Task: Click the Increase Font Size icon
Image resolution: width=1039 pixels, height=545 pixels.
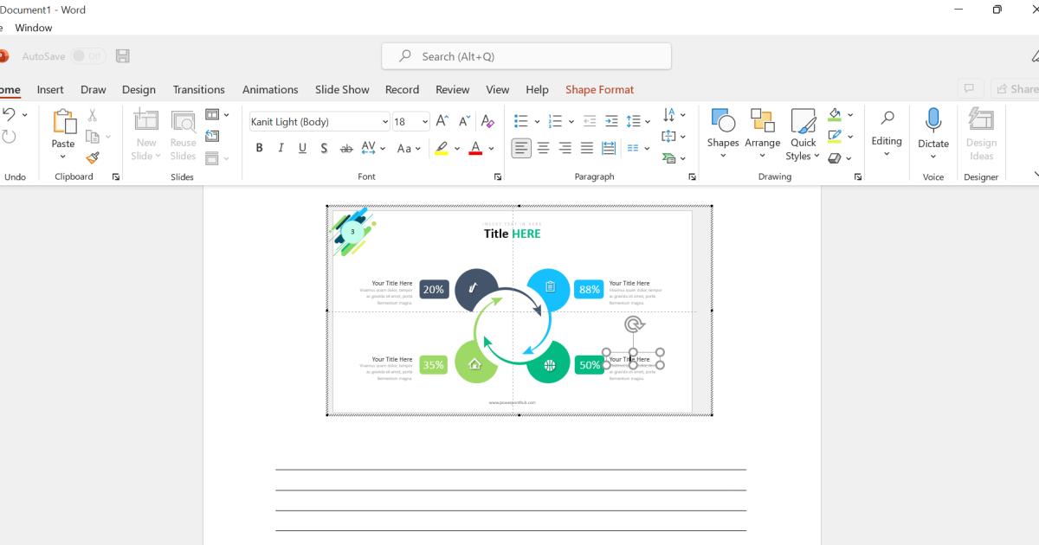Action: (x=441, y=121)
